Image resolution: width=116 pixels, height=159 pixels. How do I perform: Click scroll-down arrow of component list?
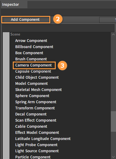tap(113, 157)
